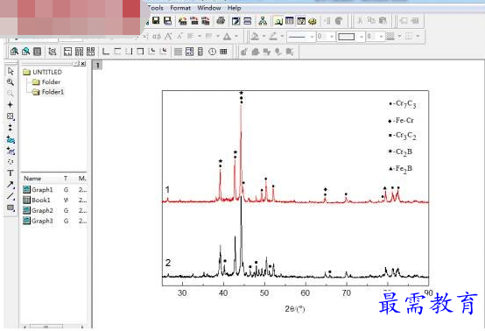
Task: Open the Font Color dropdown arrow
Action: 235,37
